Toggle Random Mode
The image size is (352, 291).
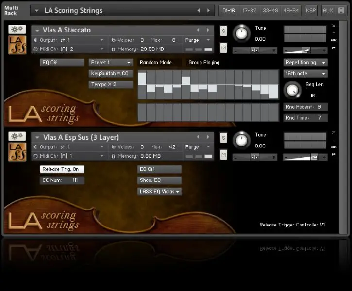tap(159, 63)
